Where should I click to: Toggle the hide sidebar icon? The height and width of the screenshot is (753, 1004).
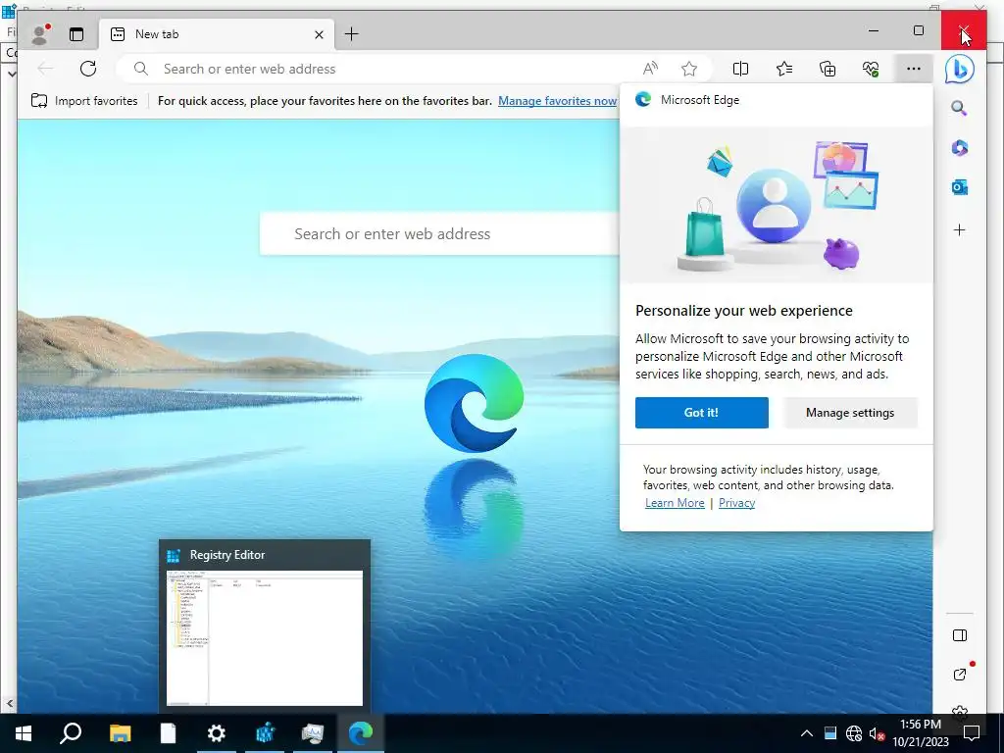[x=959, y=635]
